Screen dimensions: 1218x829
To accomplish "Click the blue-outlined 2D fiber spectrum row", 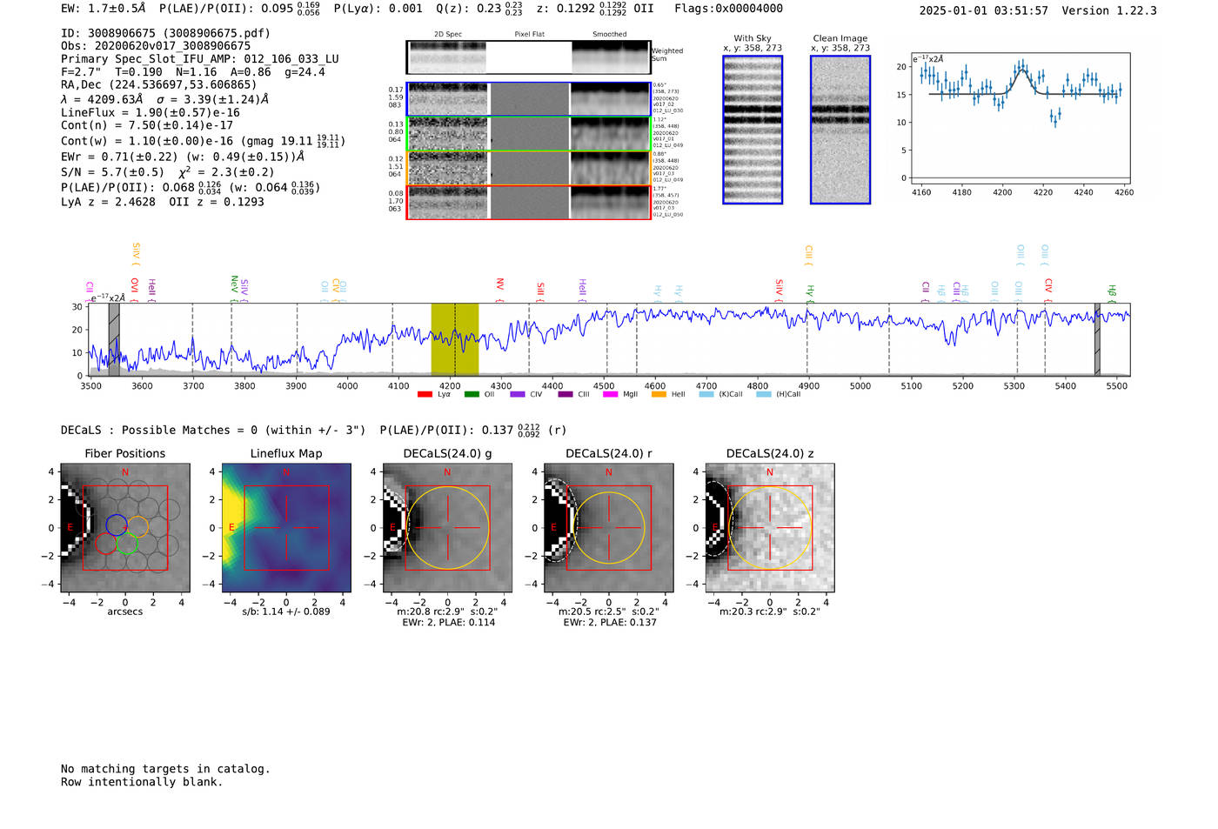I will point(528,99).
